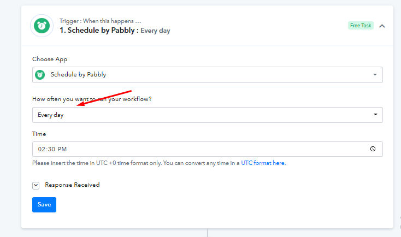Screen dimensions: 401x237
Task: Click the How often workflow question label
Action: pos(92,99)
